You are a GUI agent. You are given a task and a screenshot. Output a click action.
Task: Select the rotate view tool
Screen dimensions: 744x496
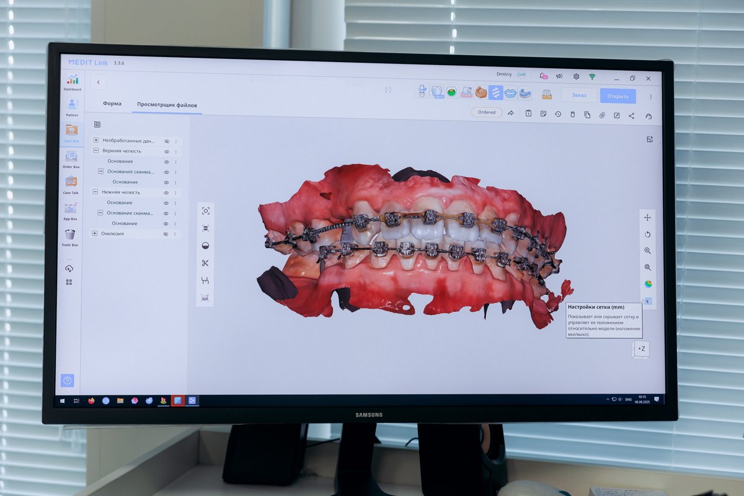click(647, 234)
